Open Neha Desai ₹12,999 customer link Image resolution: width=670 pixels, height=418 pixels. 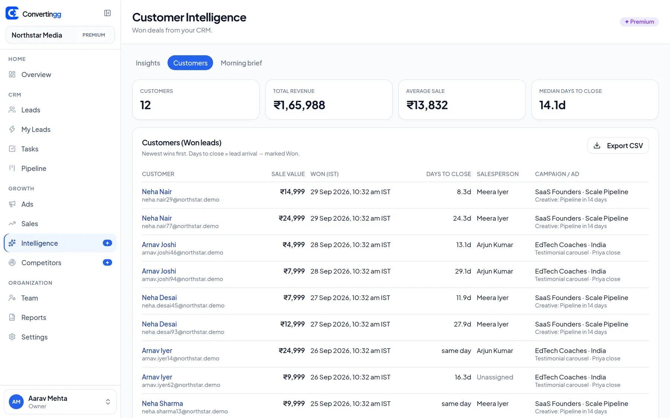(159, 324)
